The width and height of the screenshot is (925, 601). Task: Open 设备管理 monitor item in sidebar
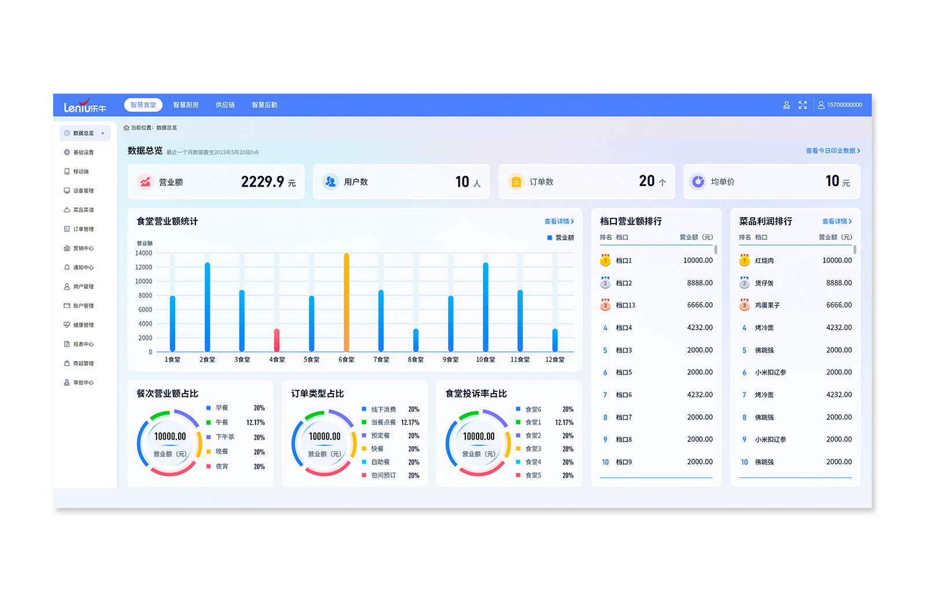(79, 191)
